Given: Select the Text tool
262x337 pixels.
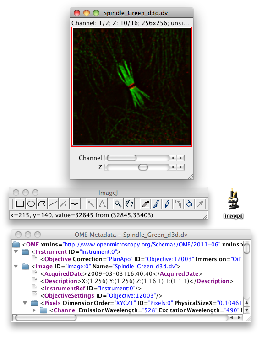Looking at the screenshot, I should coord(102,203).
